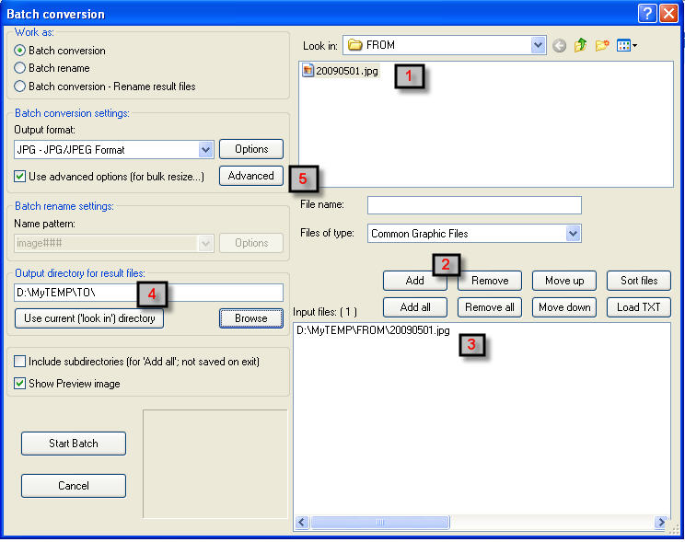Choose Batch conversion - Rename result files
This screenshot has width=685, height=542.
point(20,86)
